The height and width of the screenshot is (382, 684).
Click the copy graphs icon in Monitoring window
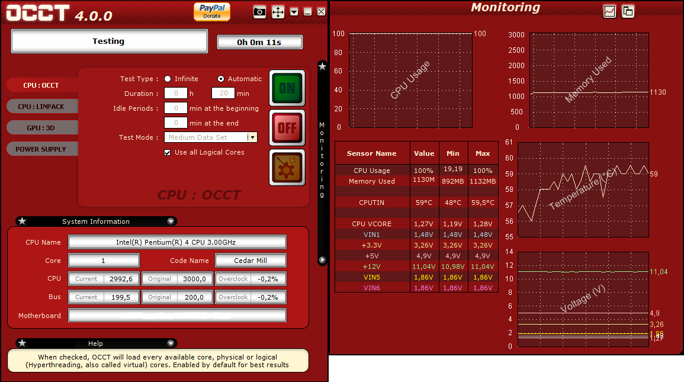tap(628, 11)
